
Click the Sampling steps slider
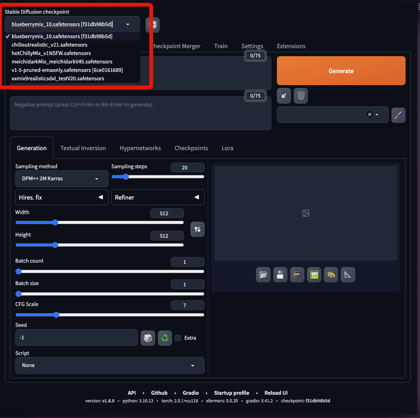click(x=158, y=177)
